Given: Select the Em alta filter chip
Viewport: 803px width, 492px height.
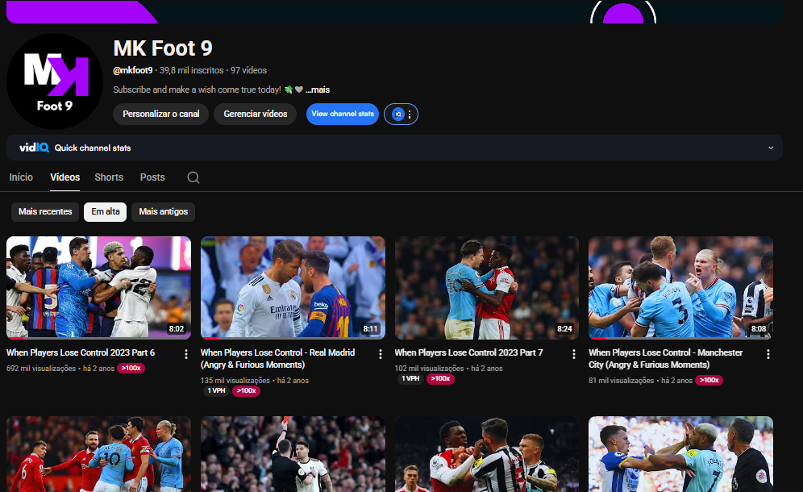Looking at the screenshot, I should [106, 211].
